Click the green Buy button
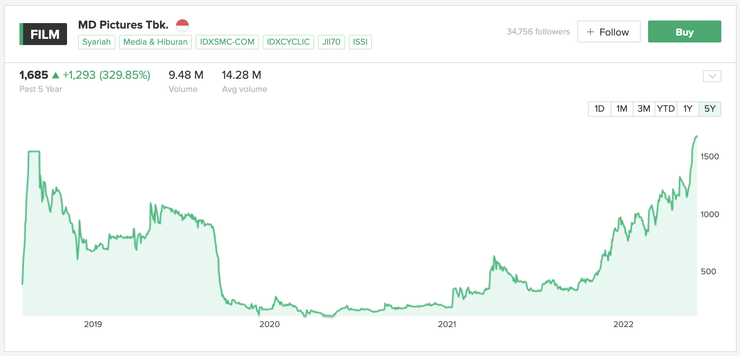 [x=684, y=32]
